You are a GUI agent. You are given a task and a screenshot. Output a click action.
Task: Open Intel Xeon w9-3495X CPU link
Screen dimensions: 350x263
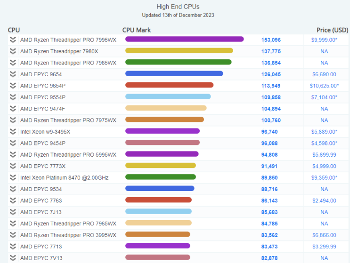[45, 132]
